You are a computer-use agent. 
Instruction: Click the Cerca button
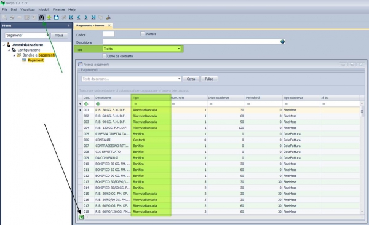[191, 79]
